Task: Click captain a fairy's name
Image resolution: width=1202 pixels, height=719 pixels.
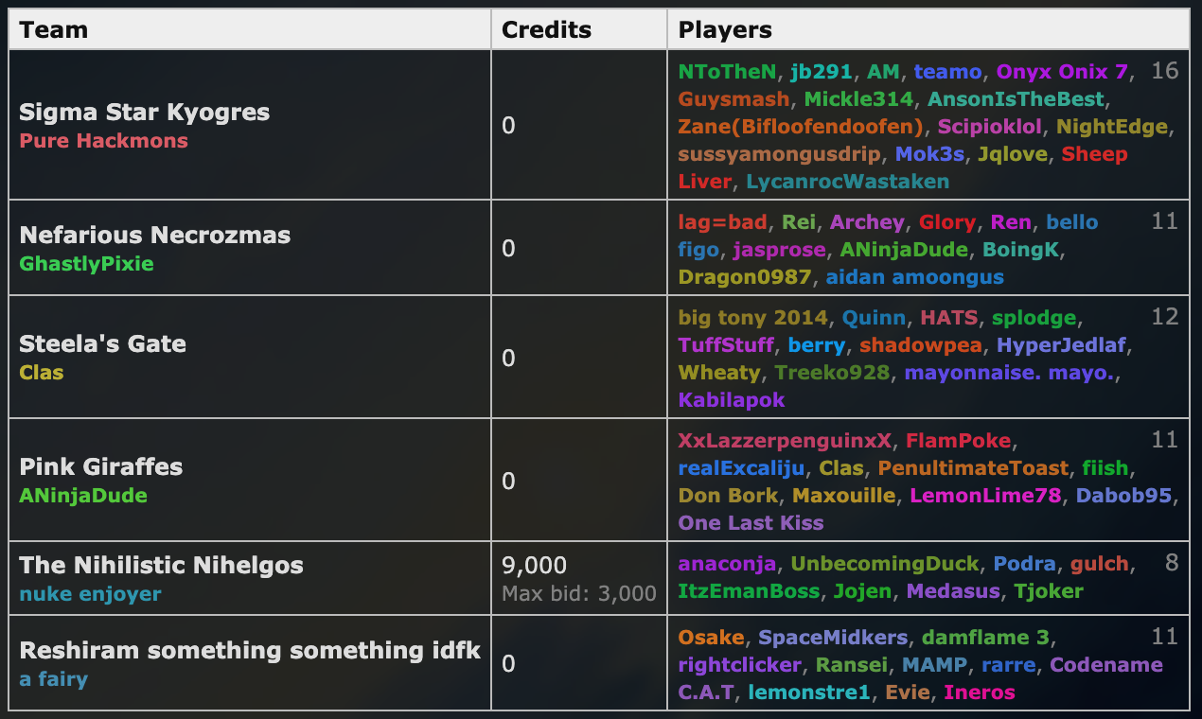Action: point(53,679)
